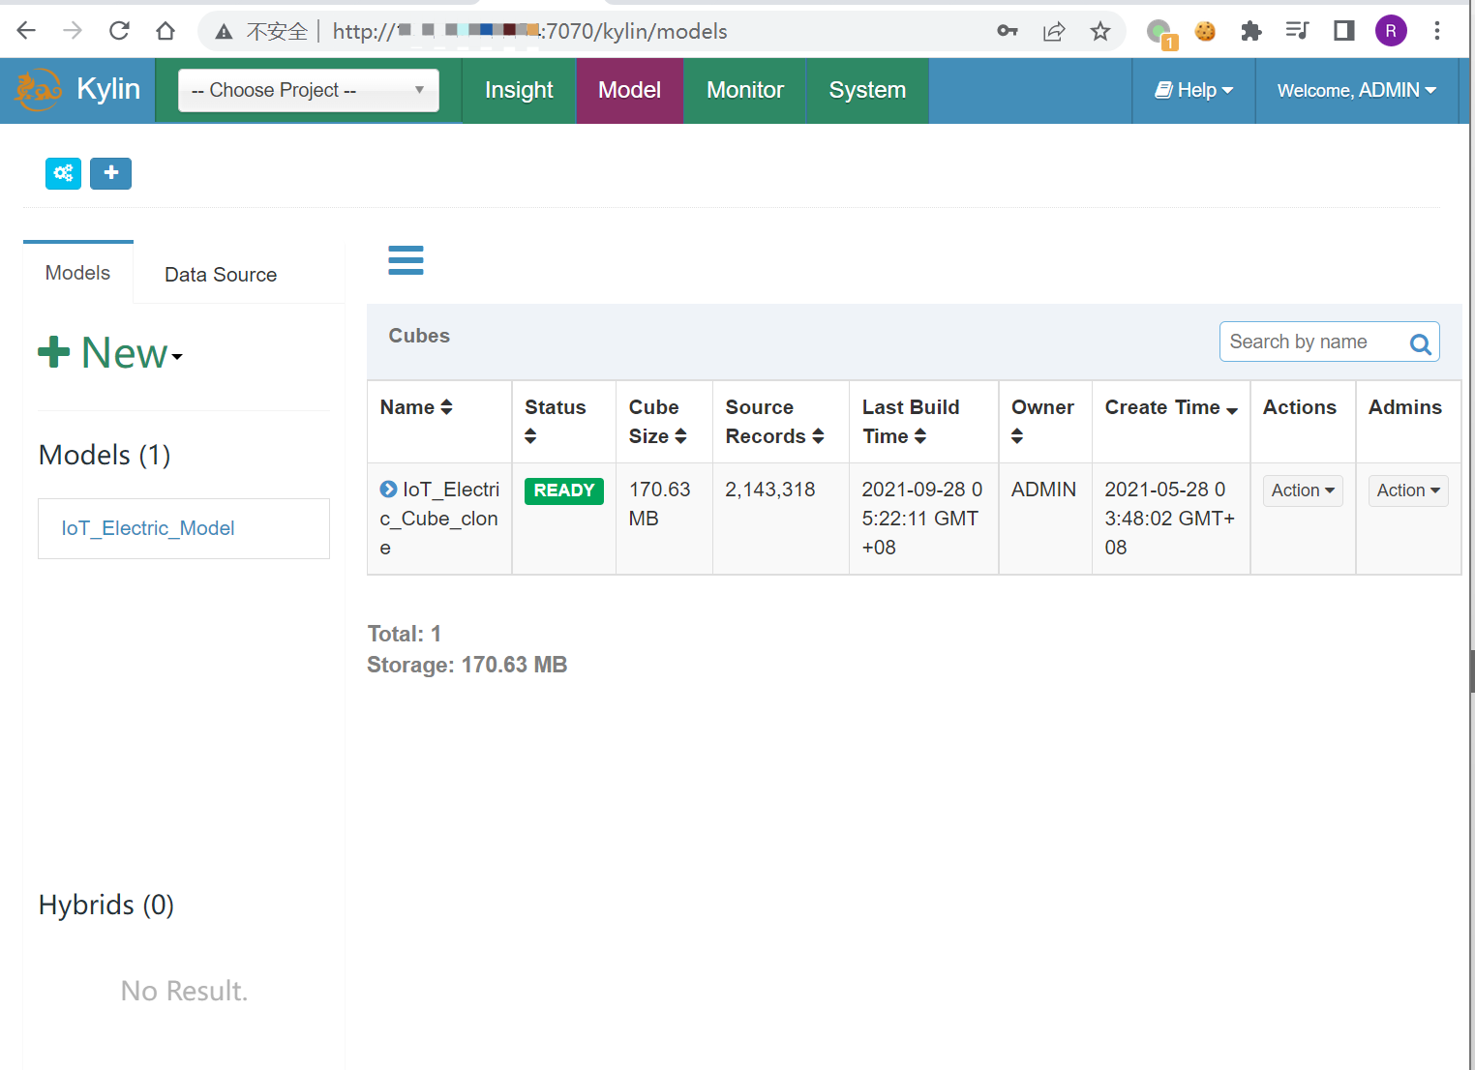Click the Kylin logo icon

click(x=38, y=90)
